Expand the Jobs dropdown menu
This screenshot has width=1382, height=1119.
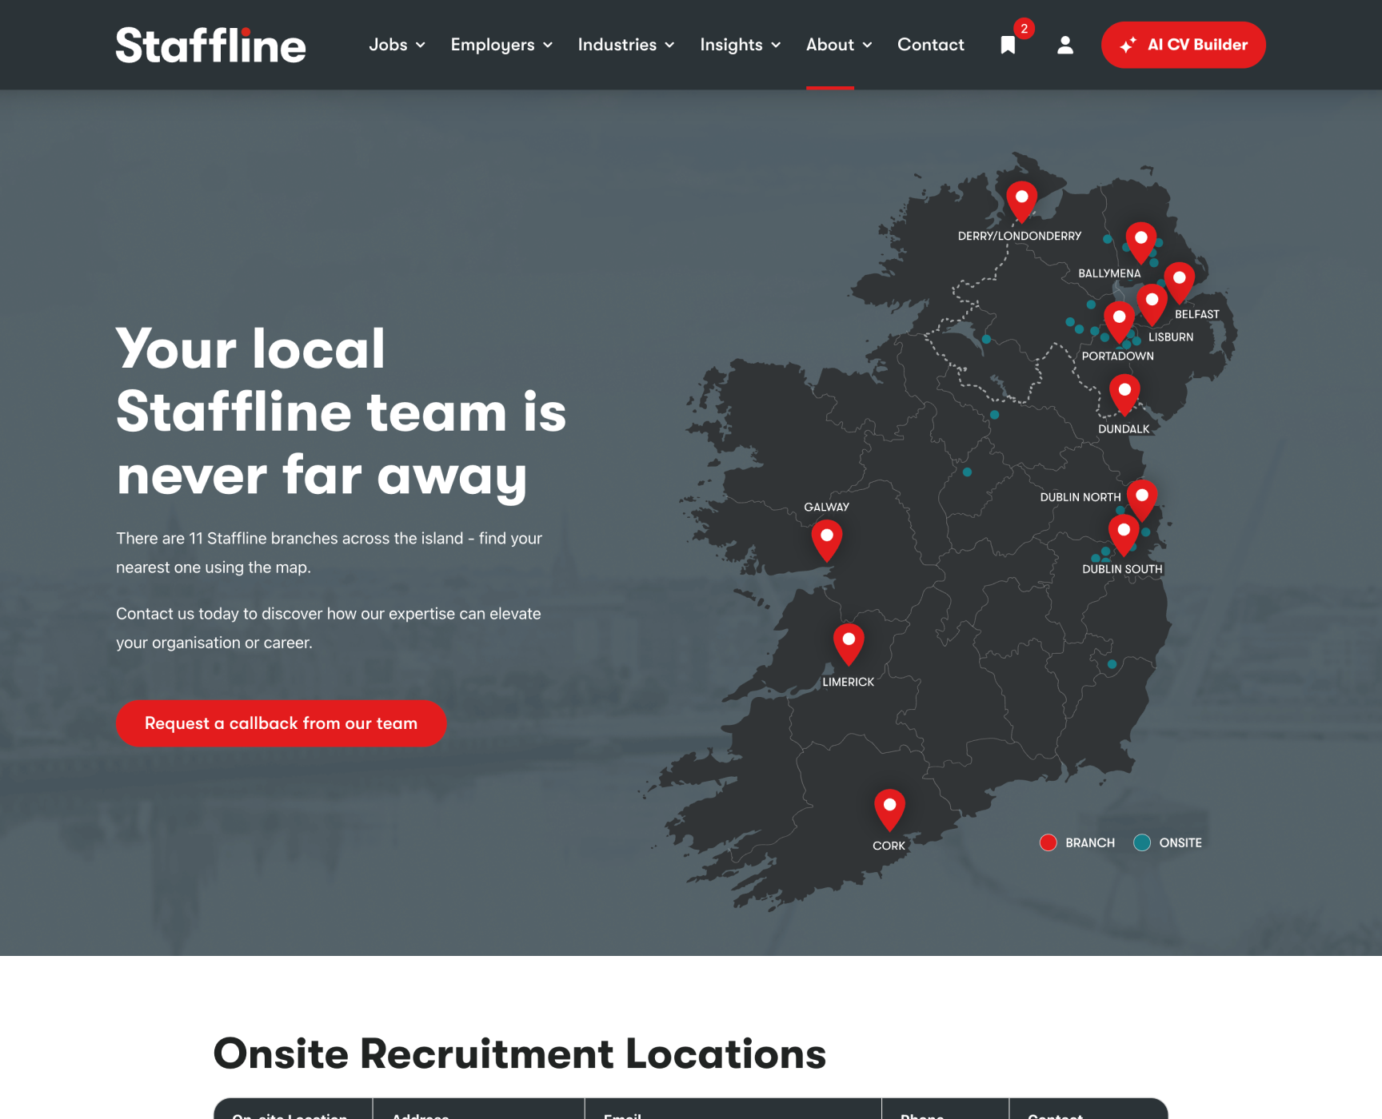(397, 45)
